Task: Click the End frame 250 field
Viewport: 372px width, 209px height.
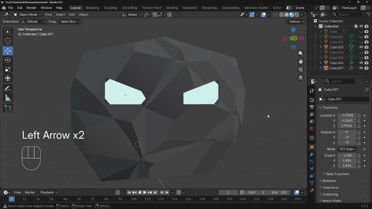Action: pyautogui.click(x=279, y=192)
